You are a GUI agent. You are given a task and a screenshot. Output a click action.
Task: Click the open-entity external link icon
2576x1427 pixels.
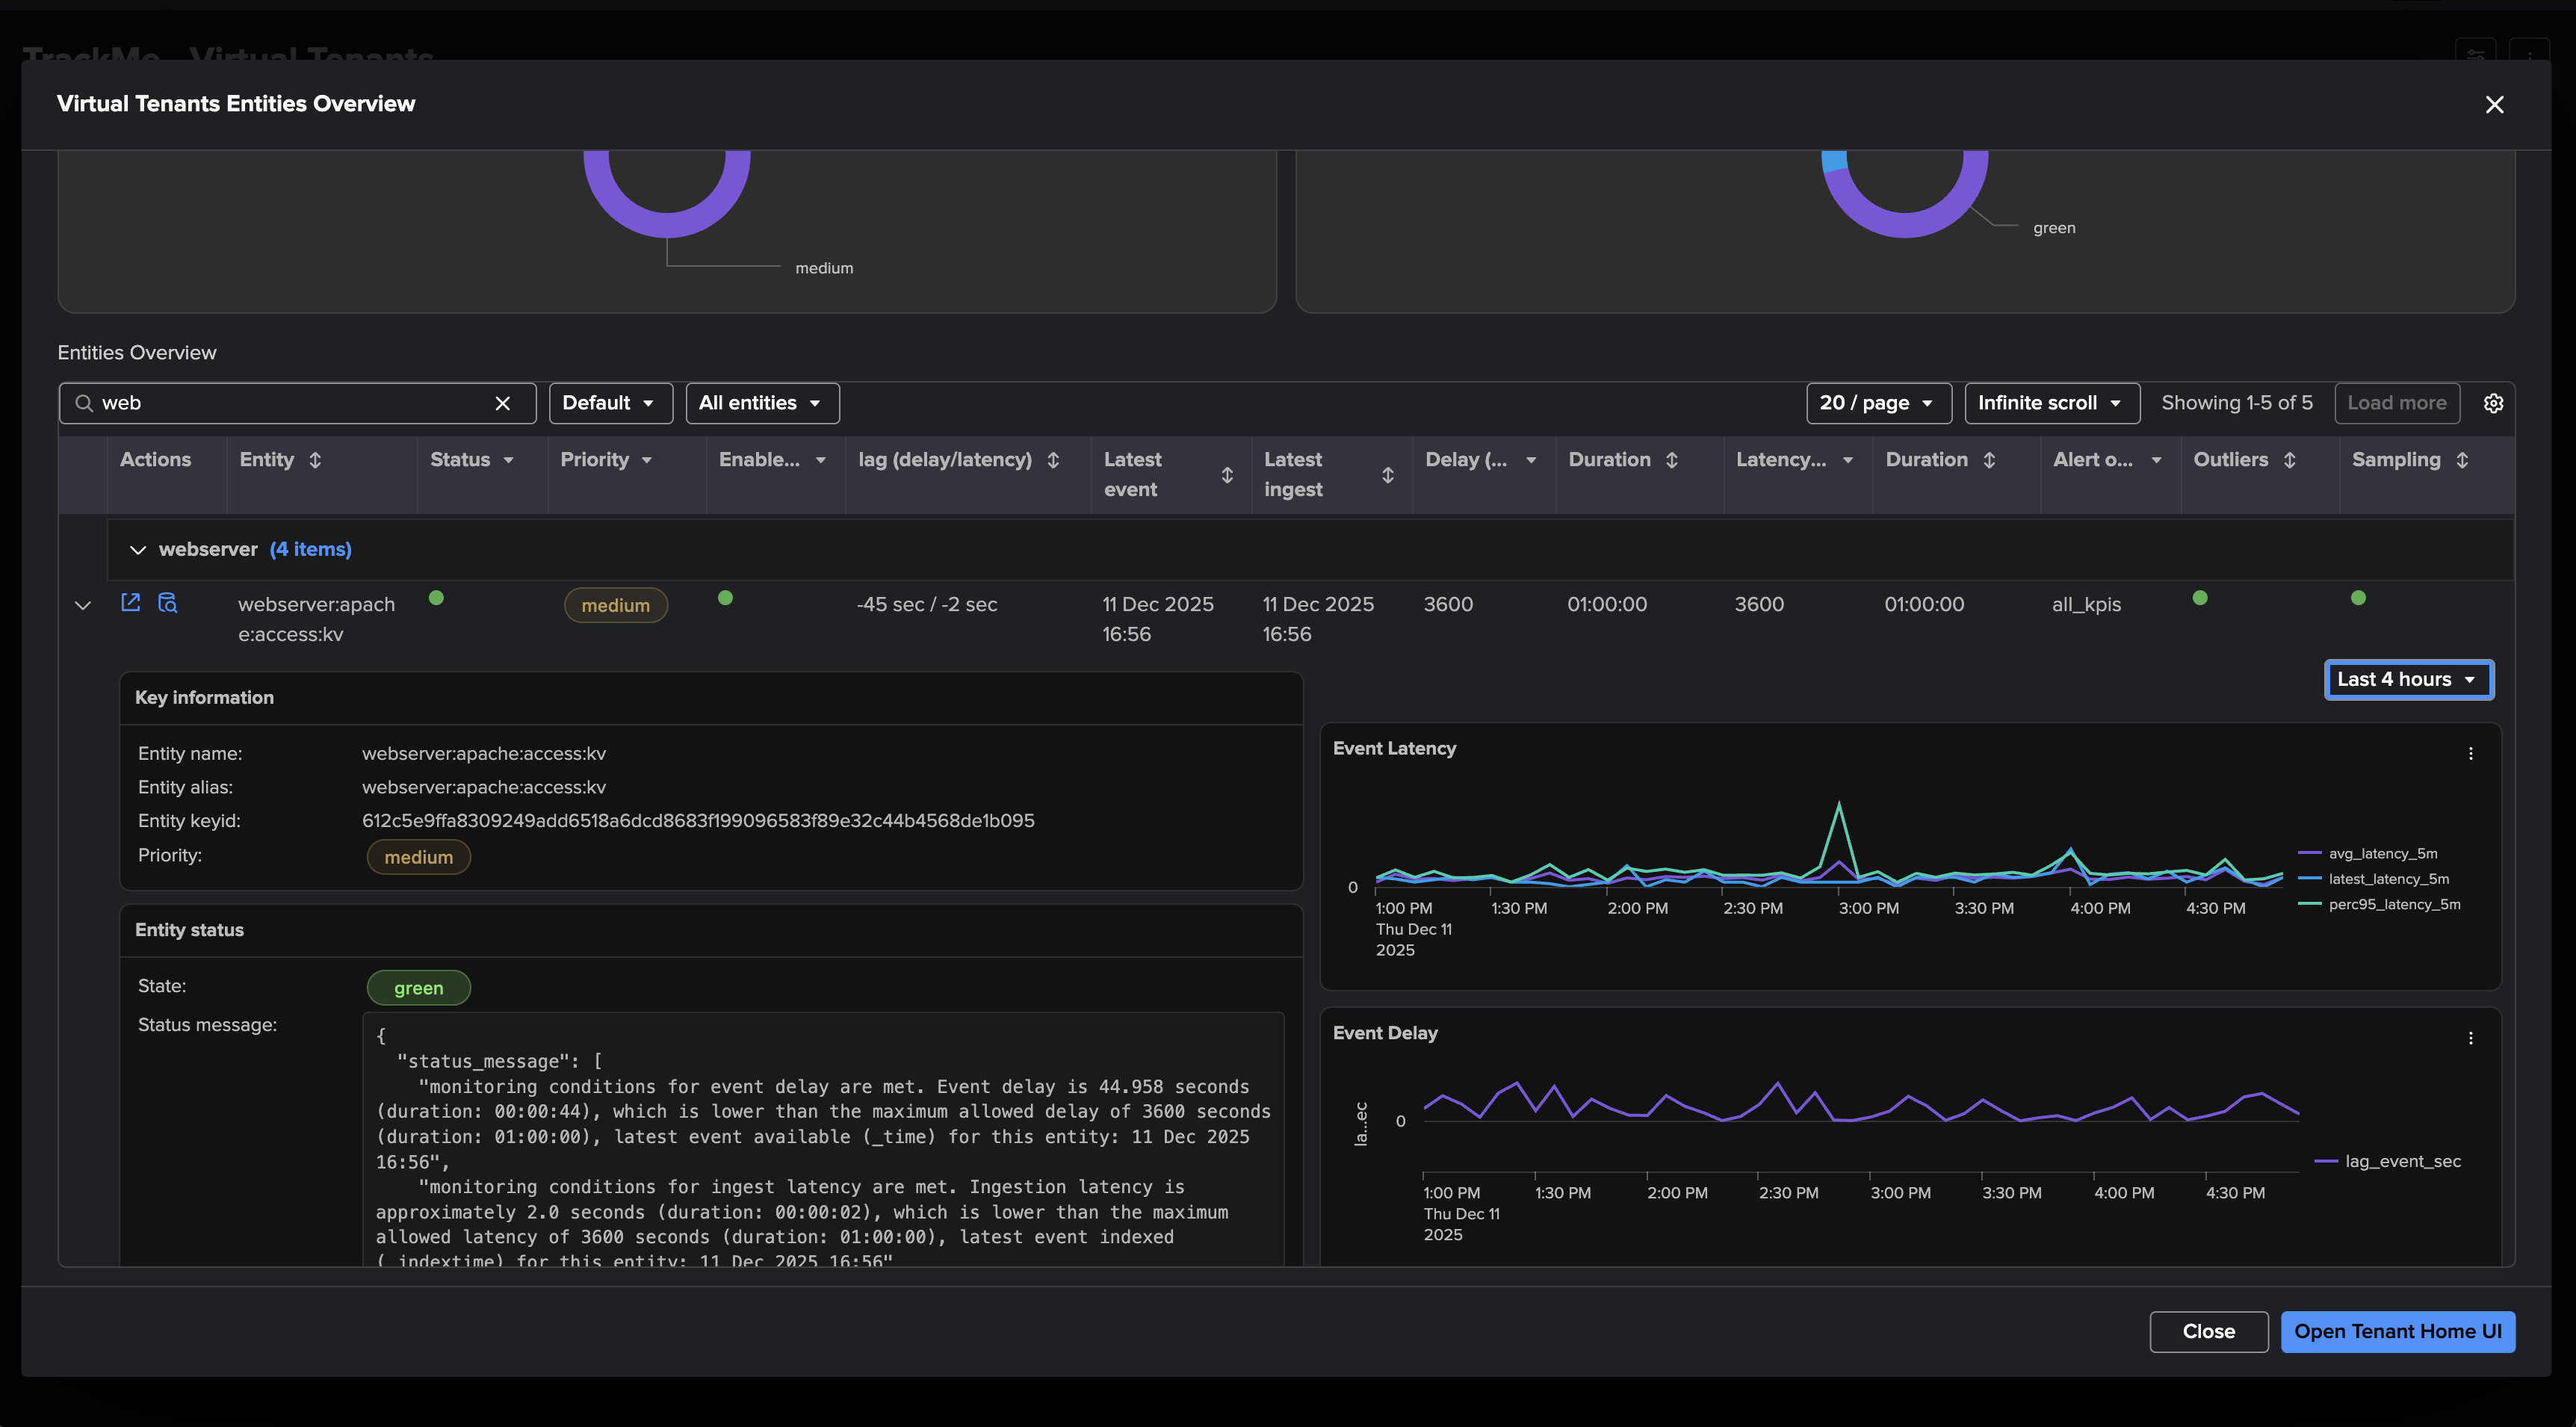130,602
